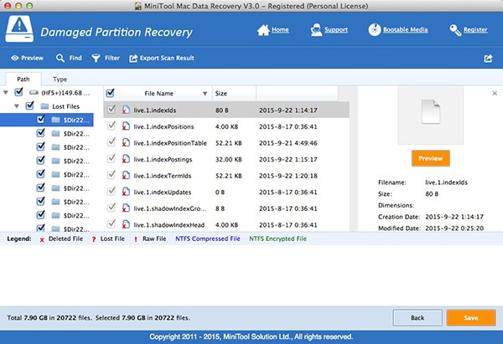Open the Home link
Viewport: 503px width, 344px height.
click(x=280, y=30)
